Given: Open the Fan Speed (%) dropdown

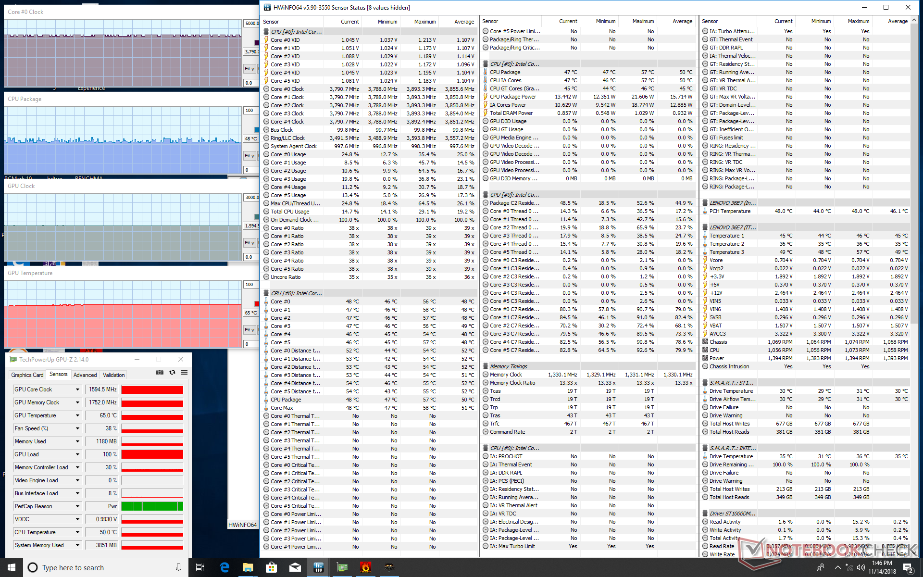Looking at the screenshot, I should (x=77, y=428).
